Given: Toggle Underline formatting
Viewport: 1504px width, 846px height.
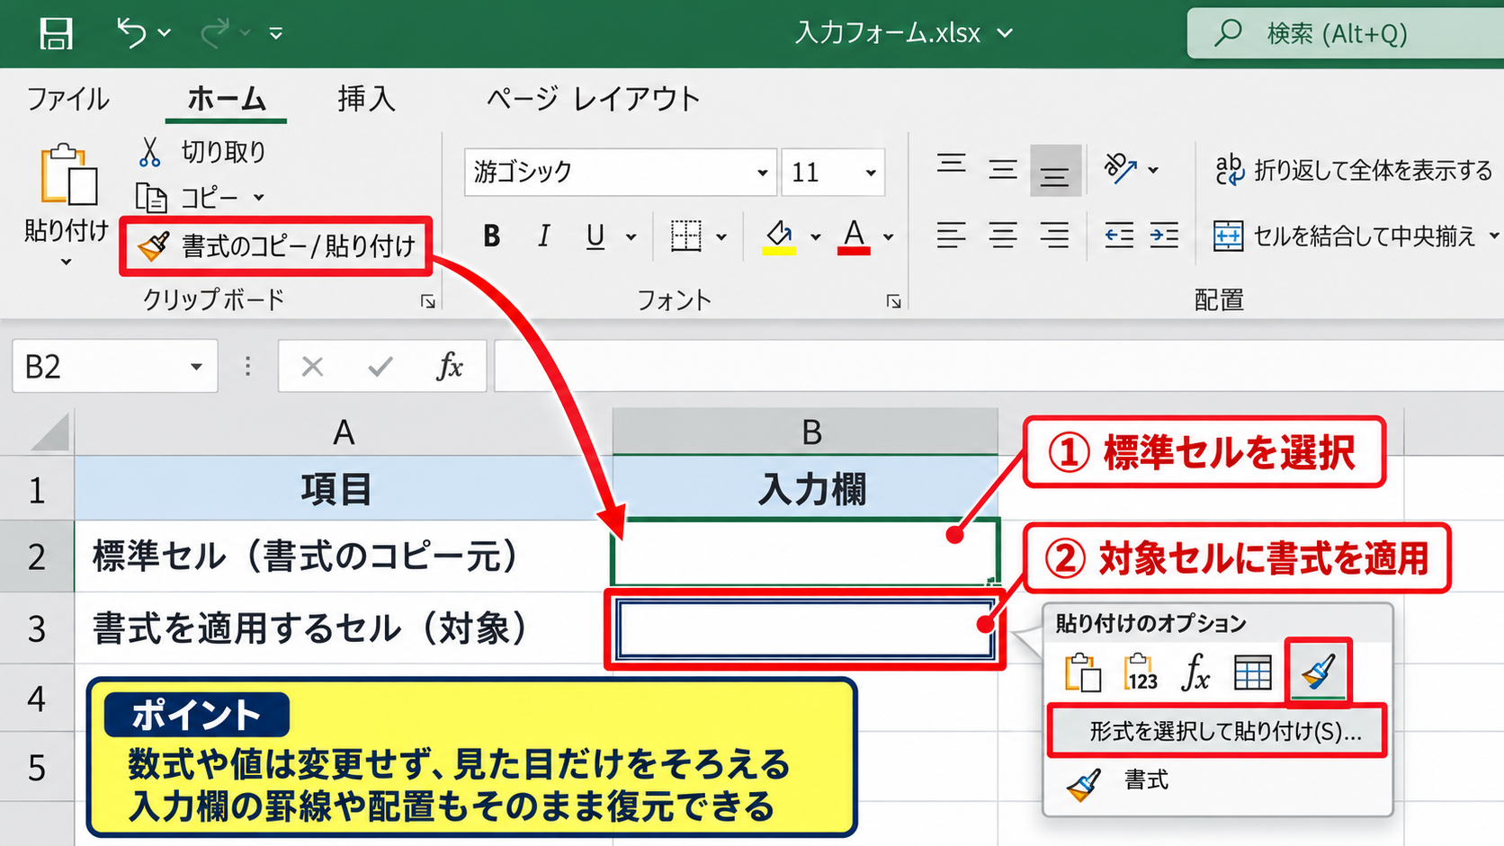Looking at the screenshot, I should [595, 236].
